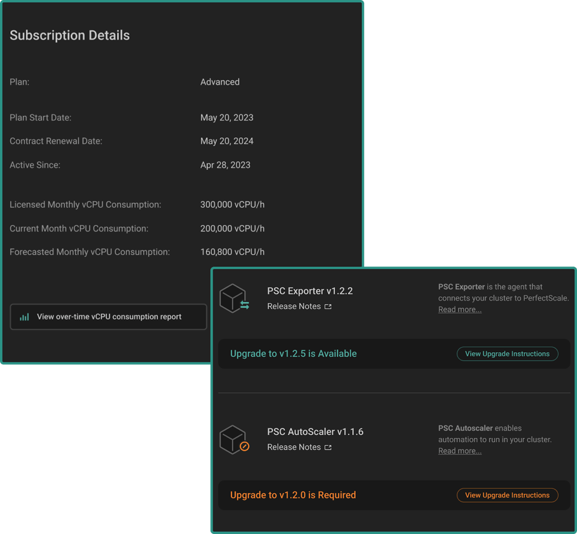Open PSC AutoScaler Release Notes link
The image size is (577, 534).
tap(294, 447)
